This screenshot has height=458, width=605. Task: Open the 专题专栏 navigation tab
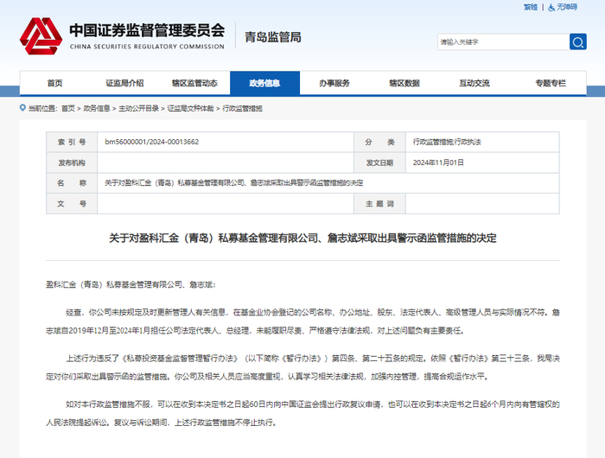[550, 83]
